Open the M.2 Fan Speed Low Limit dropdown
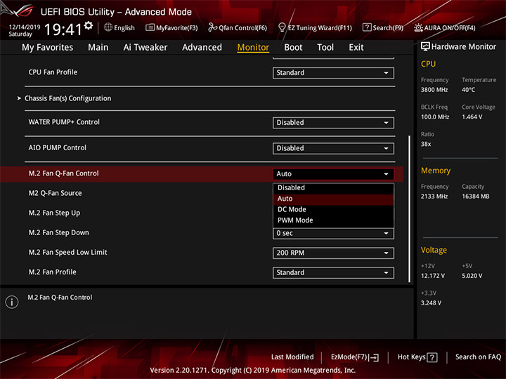 point(333,253)
